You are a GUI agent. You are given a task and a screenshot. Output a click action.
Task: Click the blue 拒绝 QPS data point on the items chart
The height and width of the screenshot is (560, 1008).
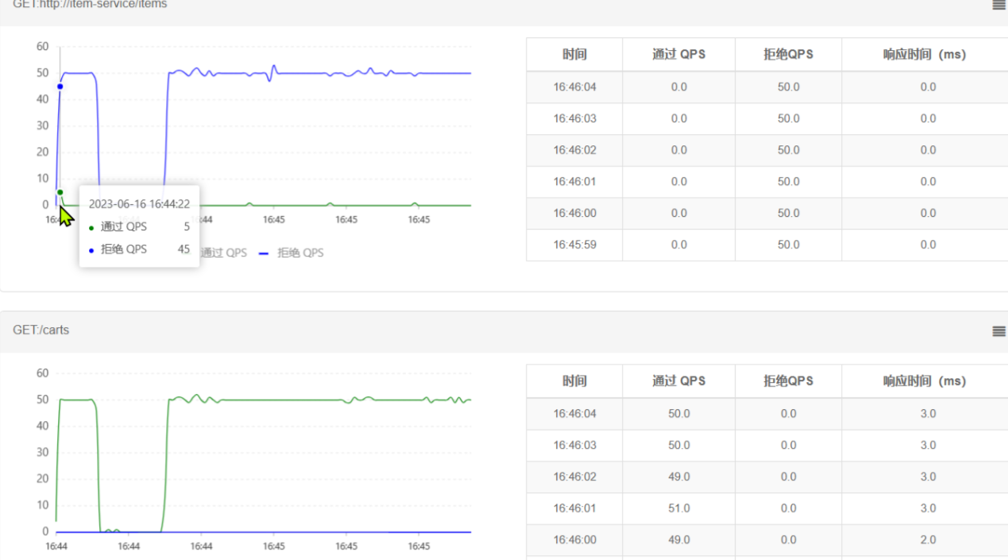(60, 87)
